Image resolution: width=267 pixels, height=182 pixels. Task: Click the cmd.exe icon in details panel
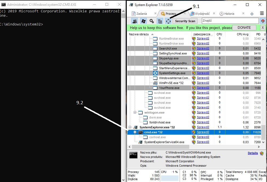tap(133, 155)
